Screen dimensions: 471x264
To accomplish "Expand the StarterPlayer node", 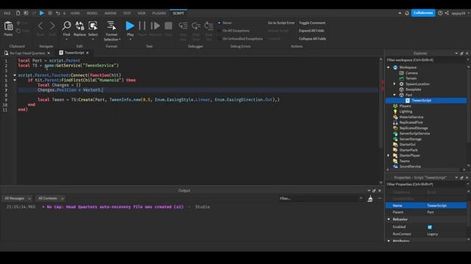I will point(389,155).
